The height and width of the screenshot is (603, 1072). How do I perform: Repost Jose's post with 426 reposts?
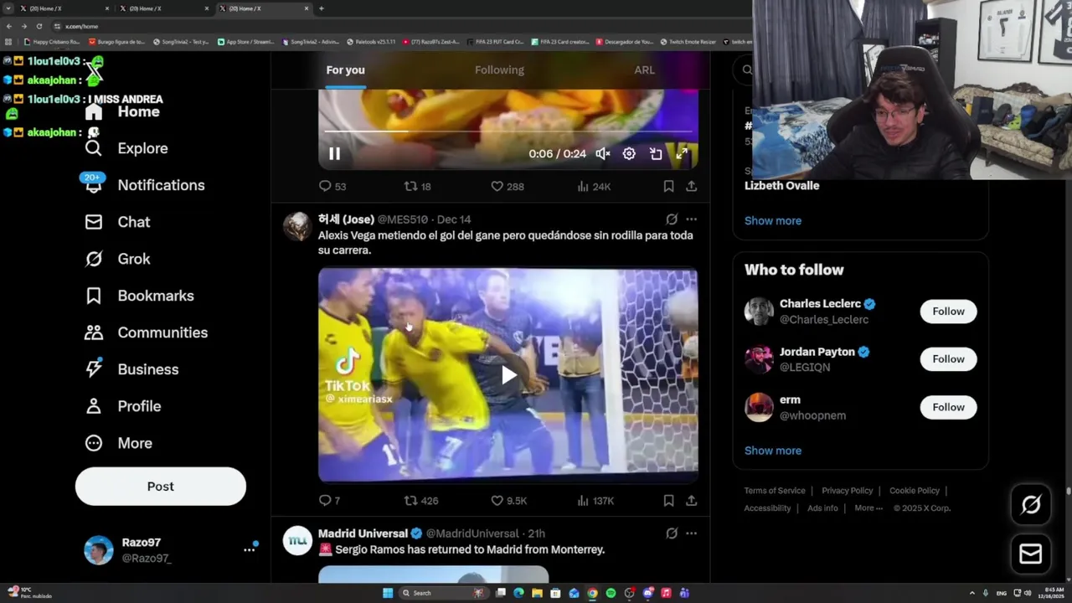tap(421, 501)
